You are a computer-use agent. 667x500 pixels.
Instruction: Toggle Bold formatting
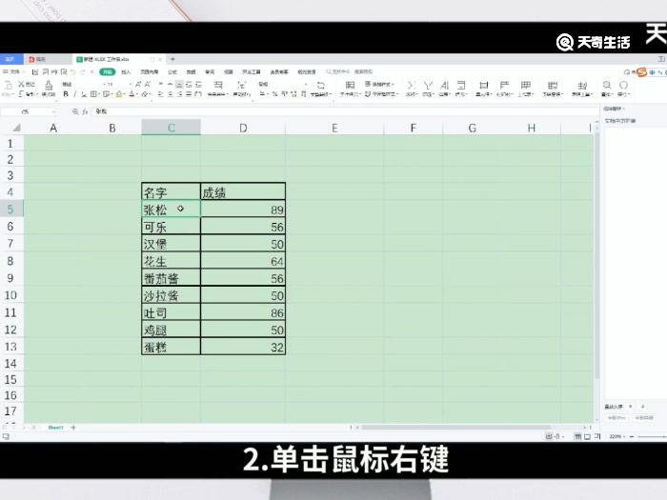66,94
